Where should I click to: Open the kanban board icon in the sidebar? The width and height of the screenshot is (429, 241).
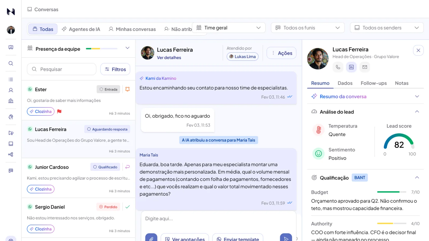pyautogui.click(x=11, y=171)
